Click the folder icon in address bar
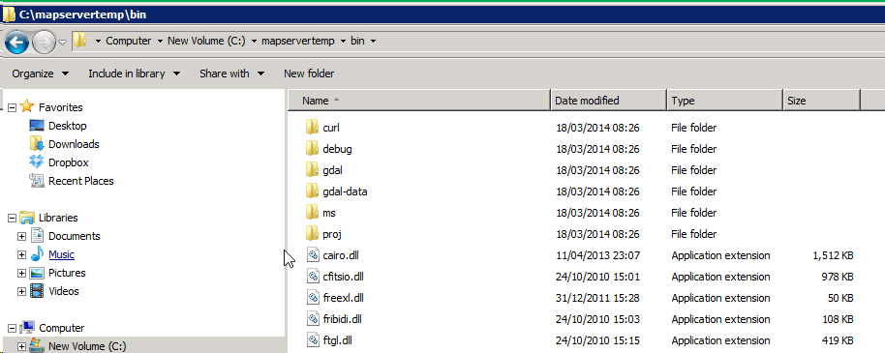 [80, 41]
